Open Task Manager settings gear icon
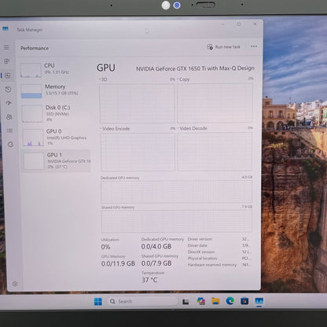 pos(15,284)
